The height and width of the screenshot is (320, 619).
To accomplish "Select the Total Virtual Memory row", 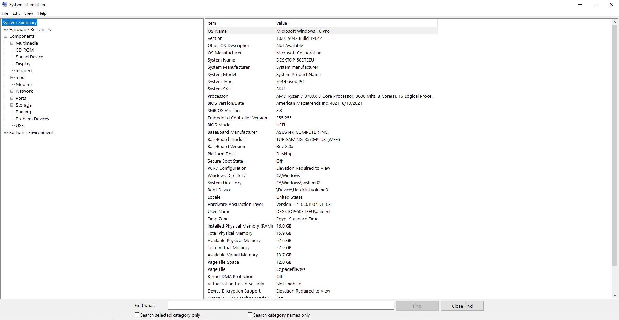I will (321, 248).
